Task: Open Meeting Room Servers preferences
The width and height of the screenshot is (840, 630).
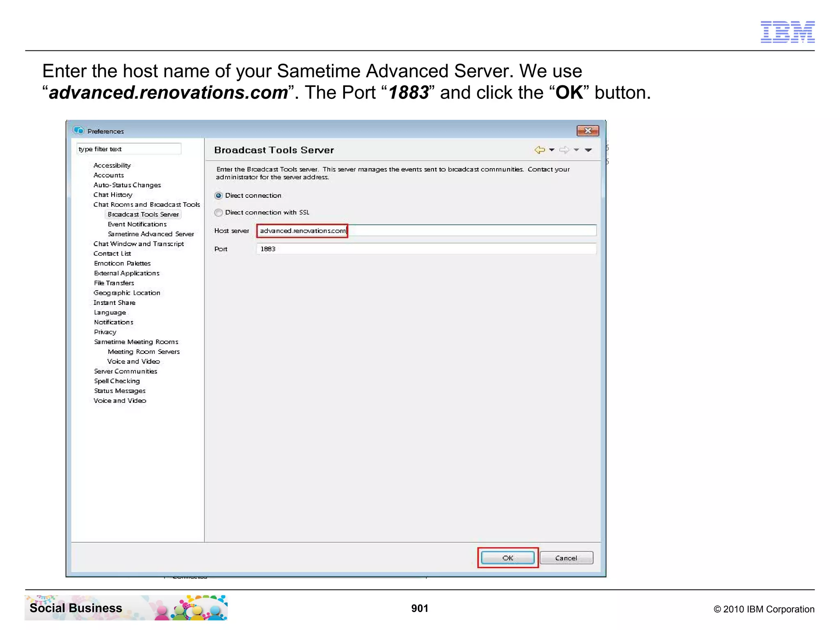Action: pyautogui.click(x=144, y=352)
